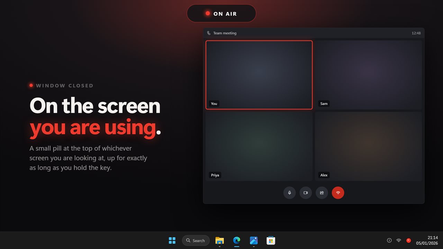
Task: Click the Team meeting title text
Action: (225, 33)
